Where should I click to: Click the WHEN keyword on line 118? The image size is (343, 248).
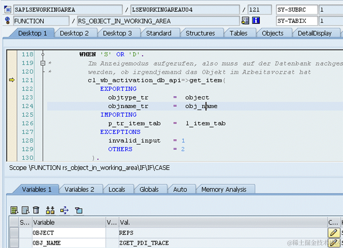click(88, 54)
